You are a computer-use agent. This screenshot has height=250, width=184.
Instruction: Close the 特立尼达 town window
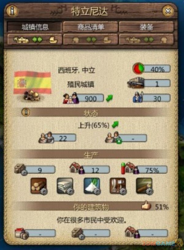[168, 11]
